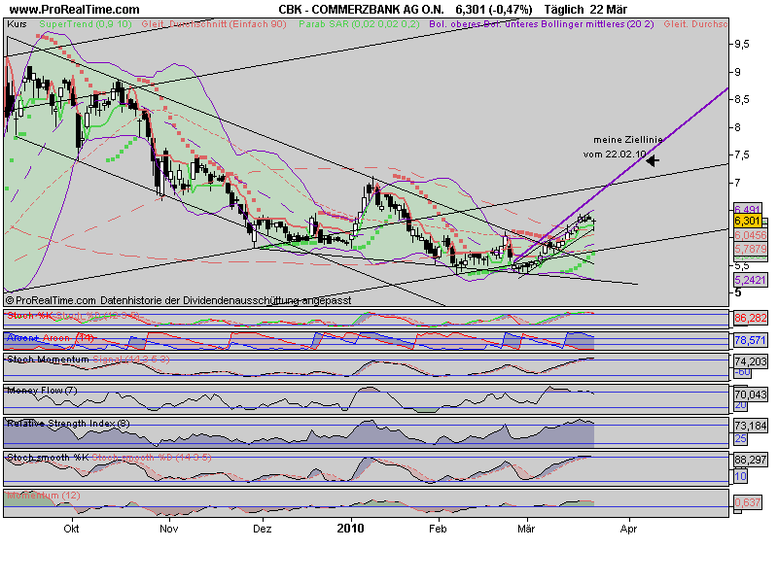Screen dimensions: 778x583
Task: Click the 22 Mär date in header
Action: click(609, 10)
